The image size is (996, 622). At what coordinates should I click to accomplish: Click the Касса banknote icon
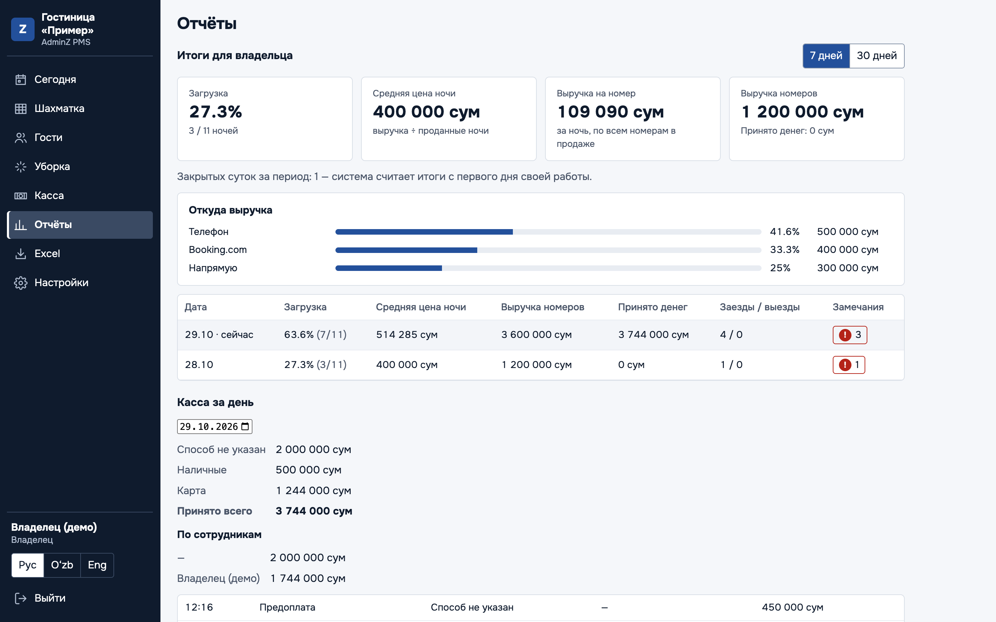tap(21, 196)
